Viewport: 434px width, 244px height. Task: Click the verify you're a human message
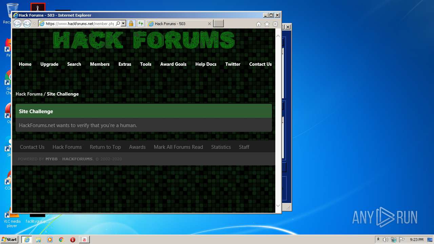click(78, 125)
